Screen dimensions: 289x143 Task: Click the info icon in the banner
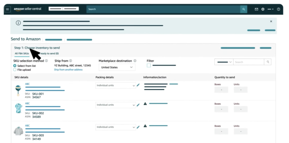[x=18, y=23]
